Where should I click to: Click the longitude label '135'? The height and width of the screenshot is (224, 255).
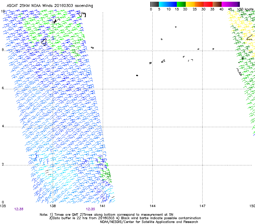click(x=3, y=206)
